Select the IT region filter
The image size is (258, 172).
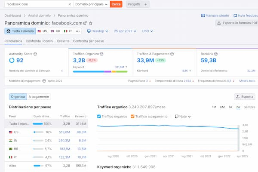point(68,31)
